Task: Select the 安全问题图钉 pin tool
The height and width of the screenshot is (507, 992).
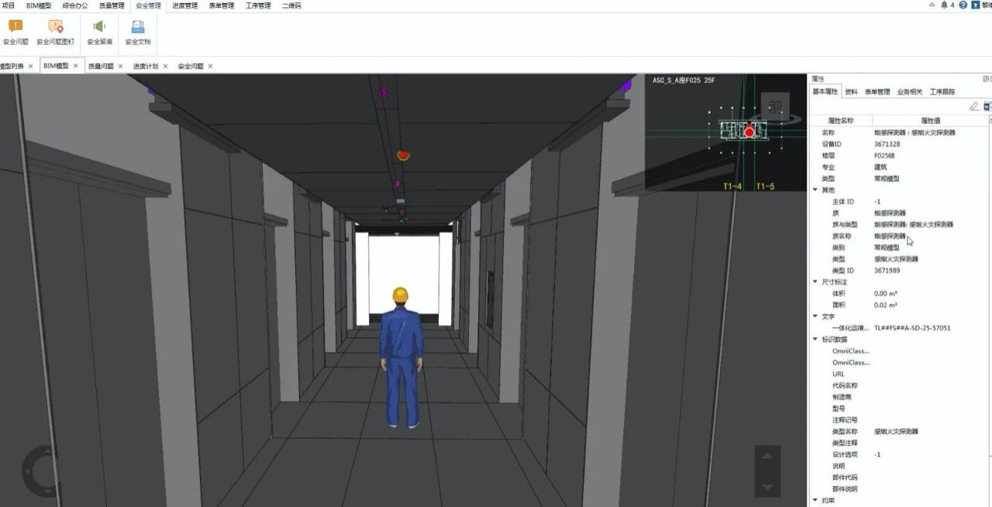Action: 55,33
